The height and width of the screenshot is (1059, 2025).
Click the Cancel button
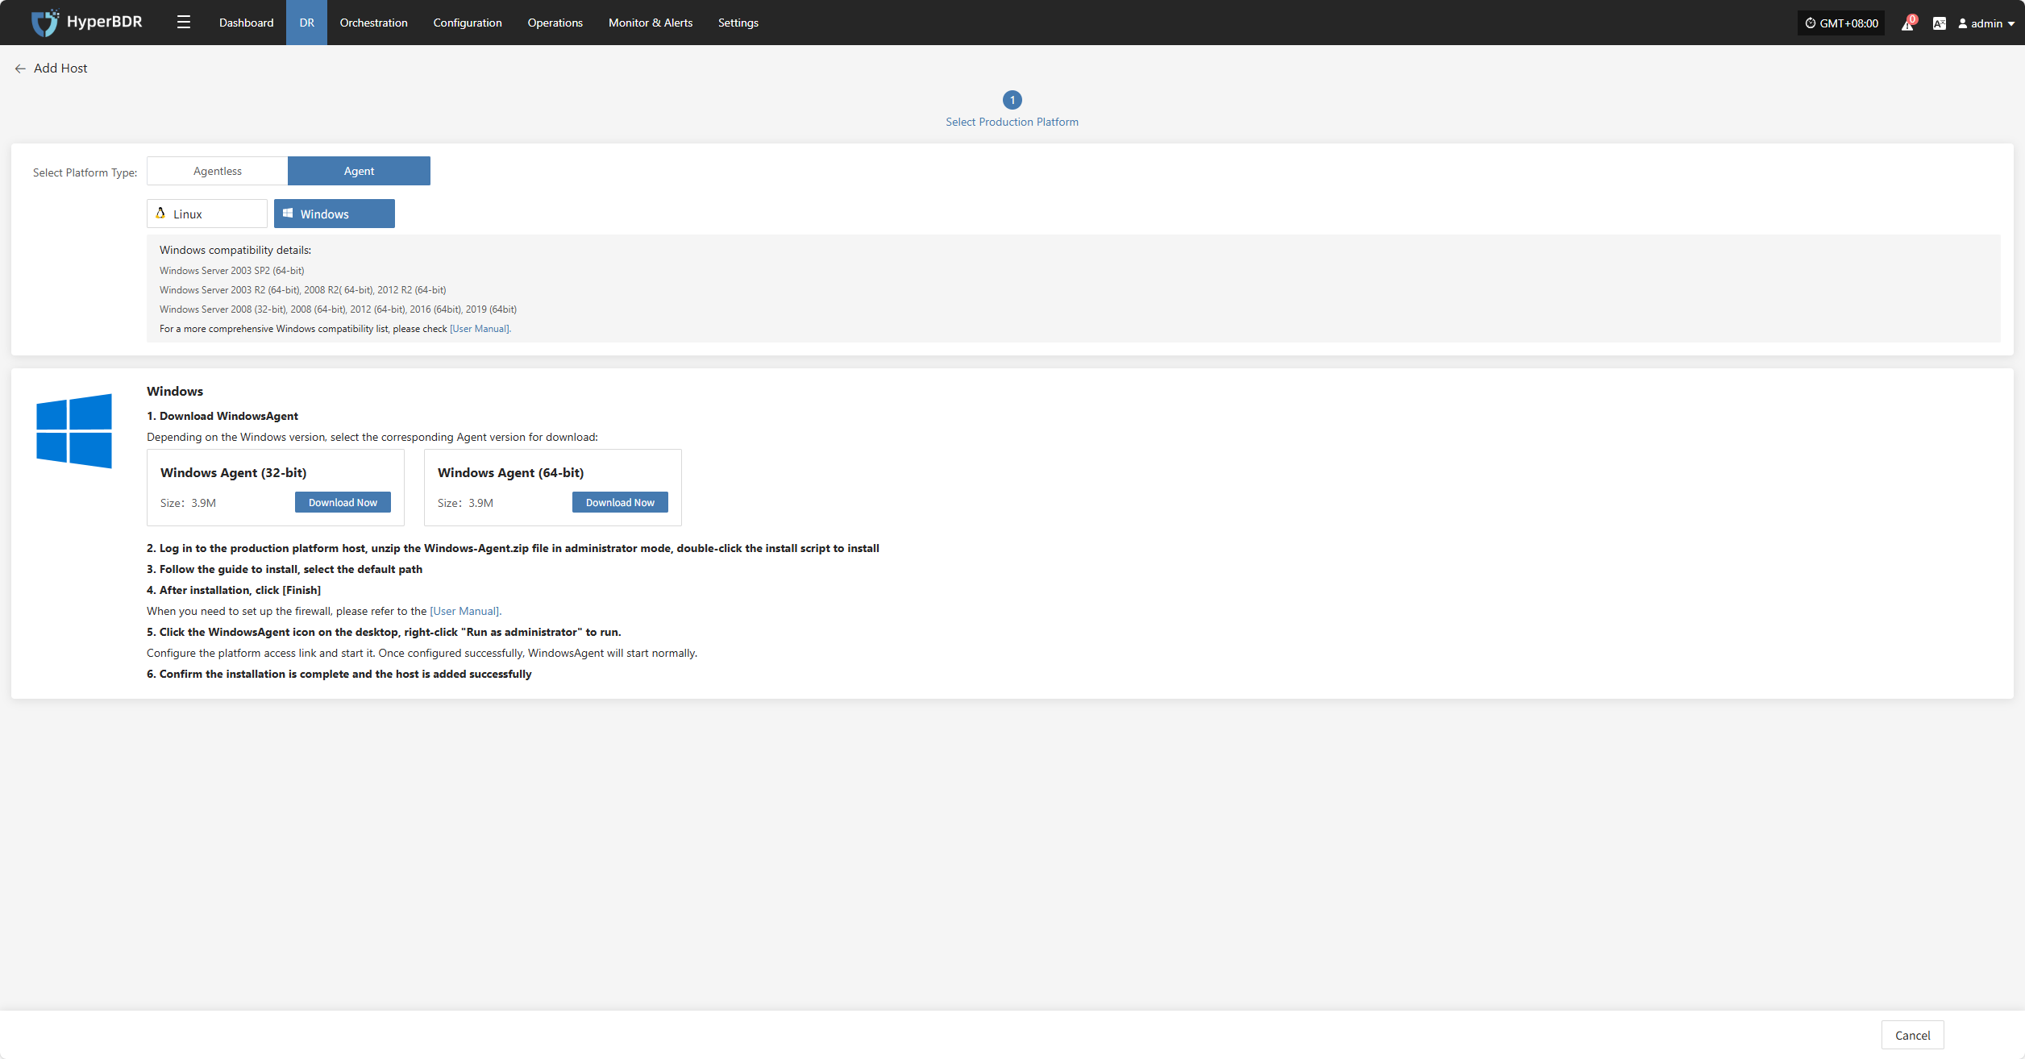point(1912,1035)
